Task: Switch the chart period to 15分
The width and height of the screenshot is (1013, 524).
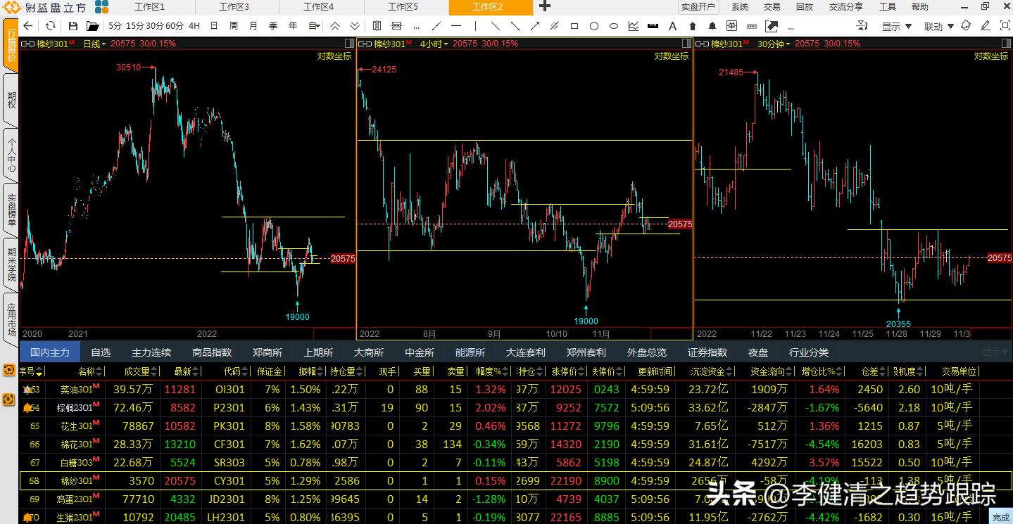Action: (x=134, y=26)
